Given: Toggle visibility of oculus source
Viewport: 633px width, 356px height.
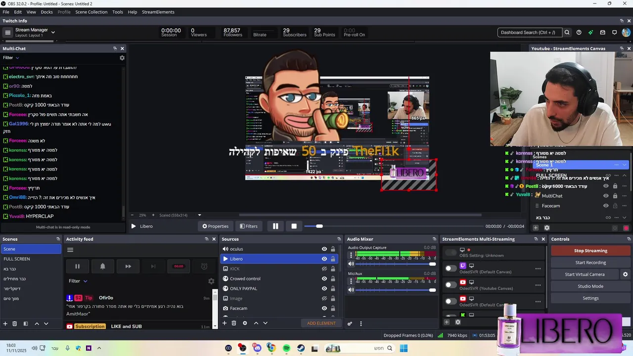Looking at the screenshot, I should point(324,249).
